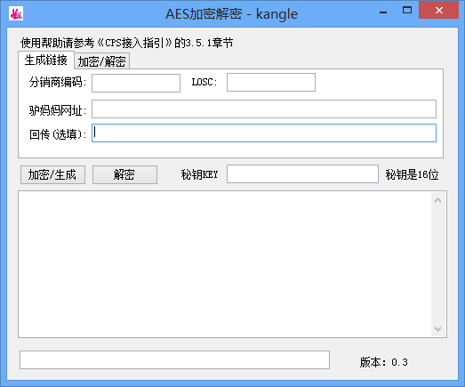Click the output area's scroll down arrow
This screenshot has height=387, width=465.
[x=437, y=329]
